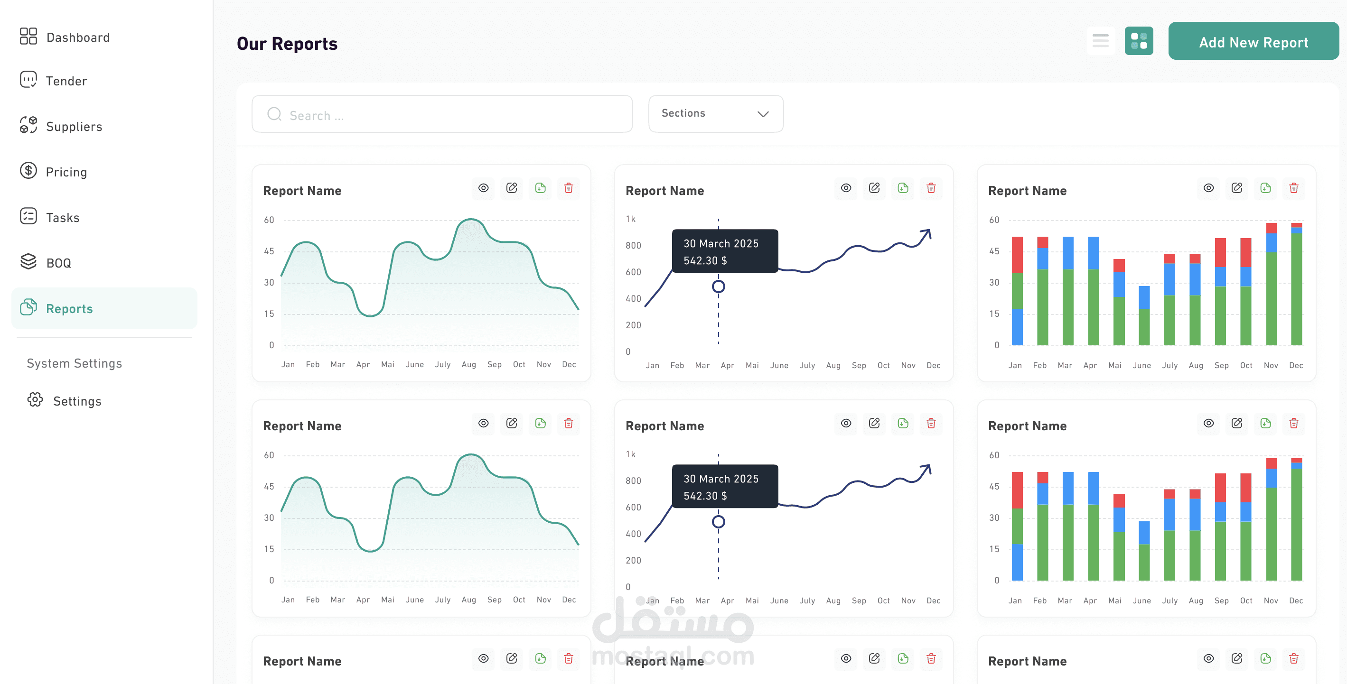Click the Suppliers sidebar icon

pos(28,125)
